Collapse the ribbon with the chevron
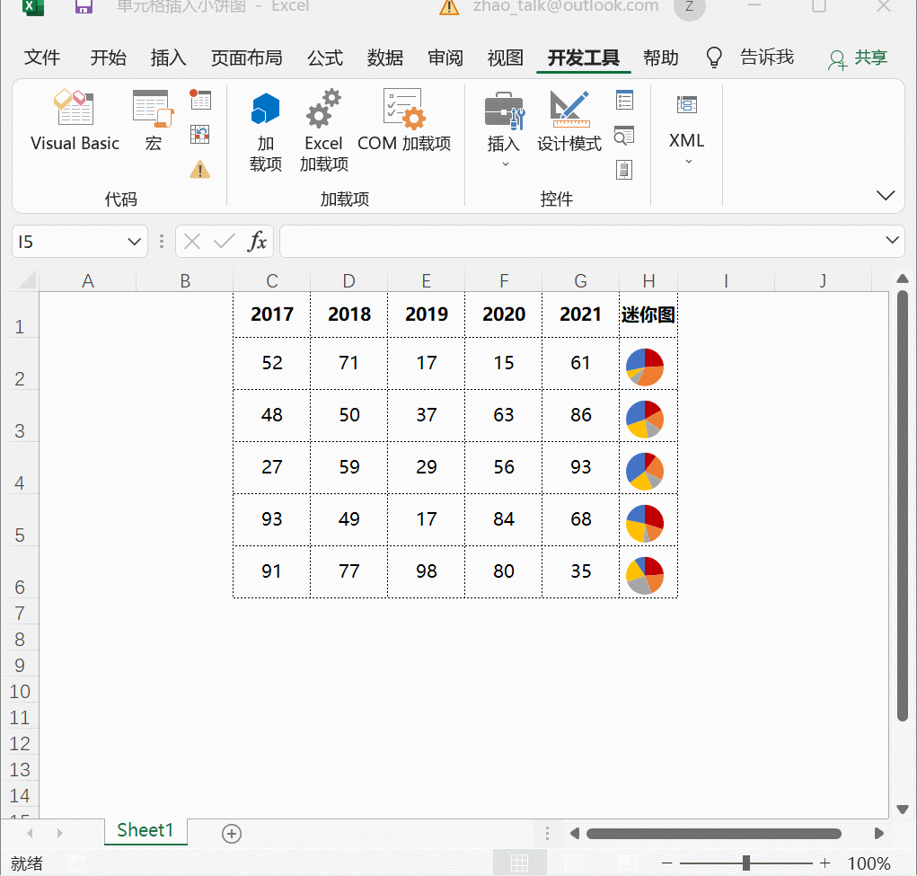This screenshot has width=917, height=876. pyautogui.click(x=886, y=196)
